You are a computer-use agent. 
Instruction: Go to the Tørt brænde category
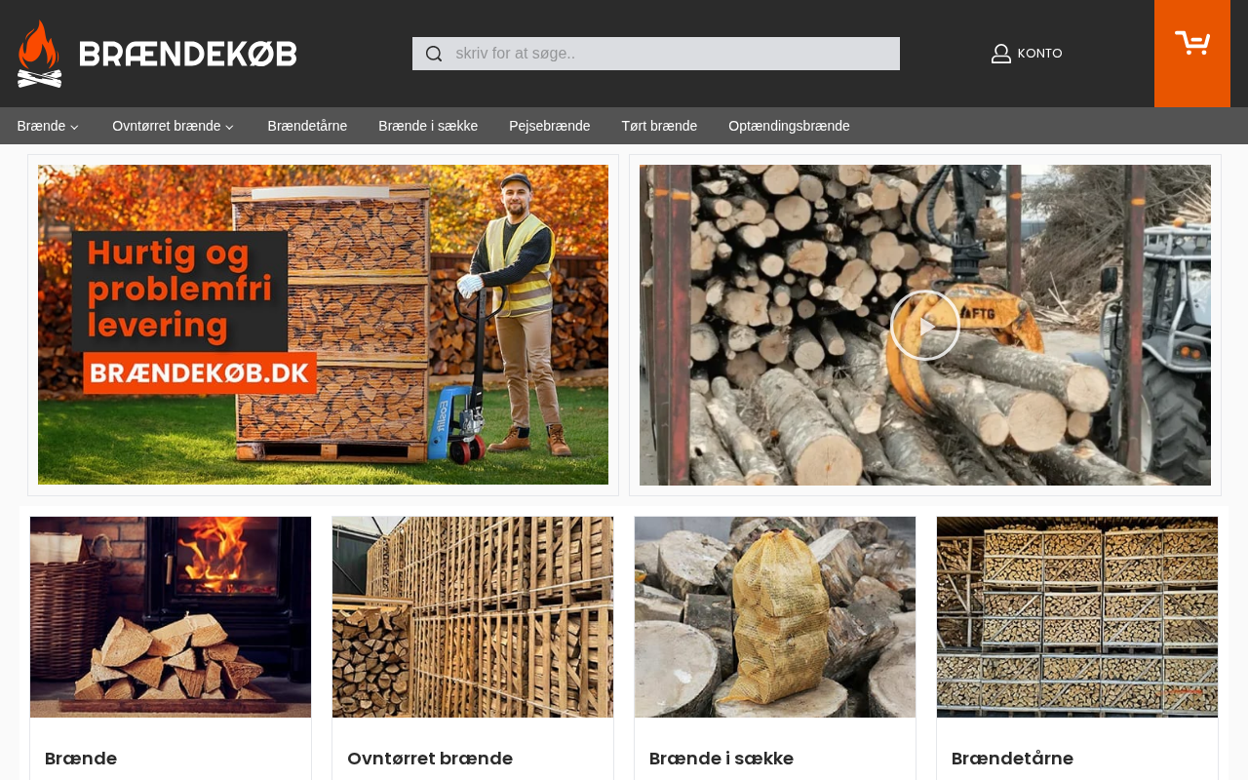pos(659,126)
